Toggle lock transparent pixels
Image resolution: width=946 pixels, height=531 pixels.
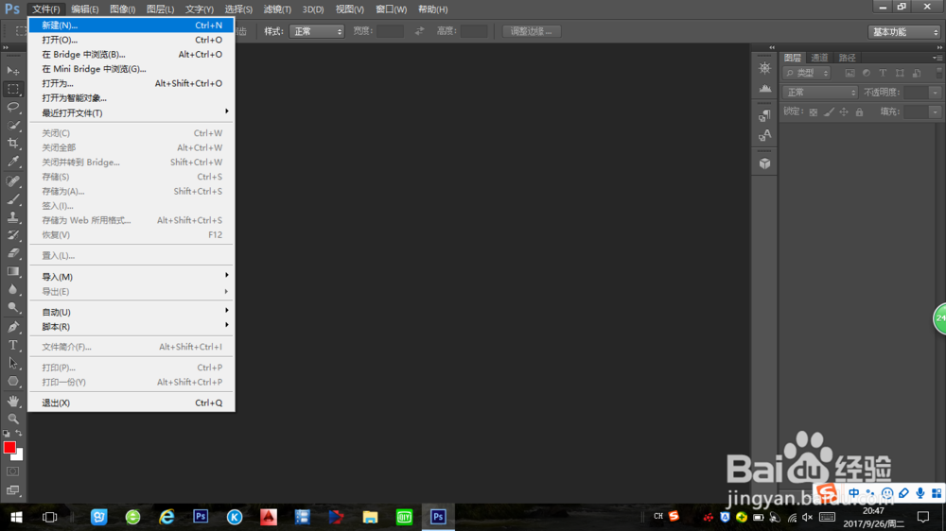click(814, 112)
